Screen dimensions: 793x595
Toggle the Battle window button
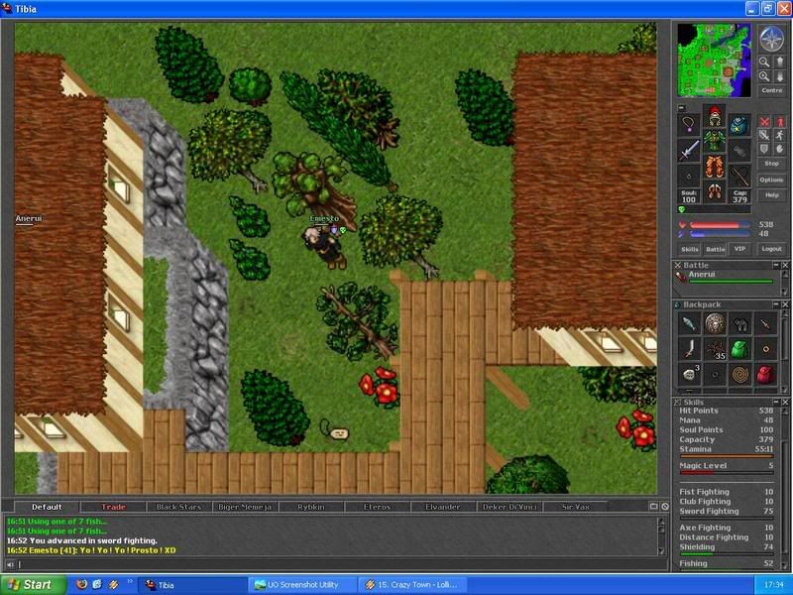point(715,249)
